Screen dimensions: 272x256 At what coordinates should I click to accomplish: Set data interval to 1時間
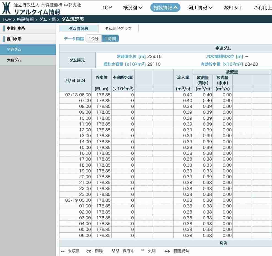(x=110, y=39)
